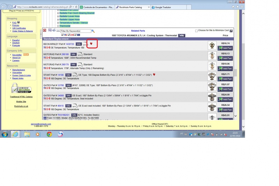Screen dimensions: 279x186
Task: Expand Radiator Upper Hose tree node
Action: (x=58, y=20)
